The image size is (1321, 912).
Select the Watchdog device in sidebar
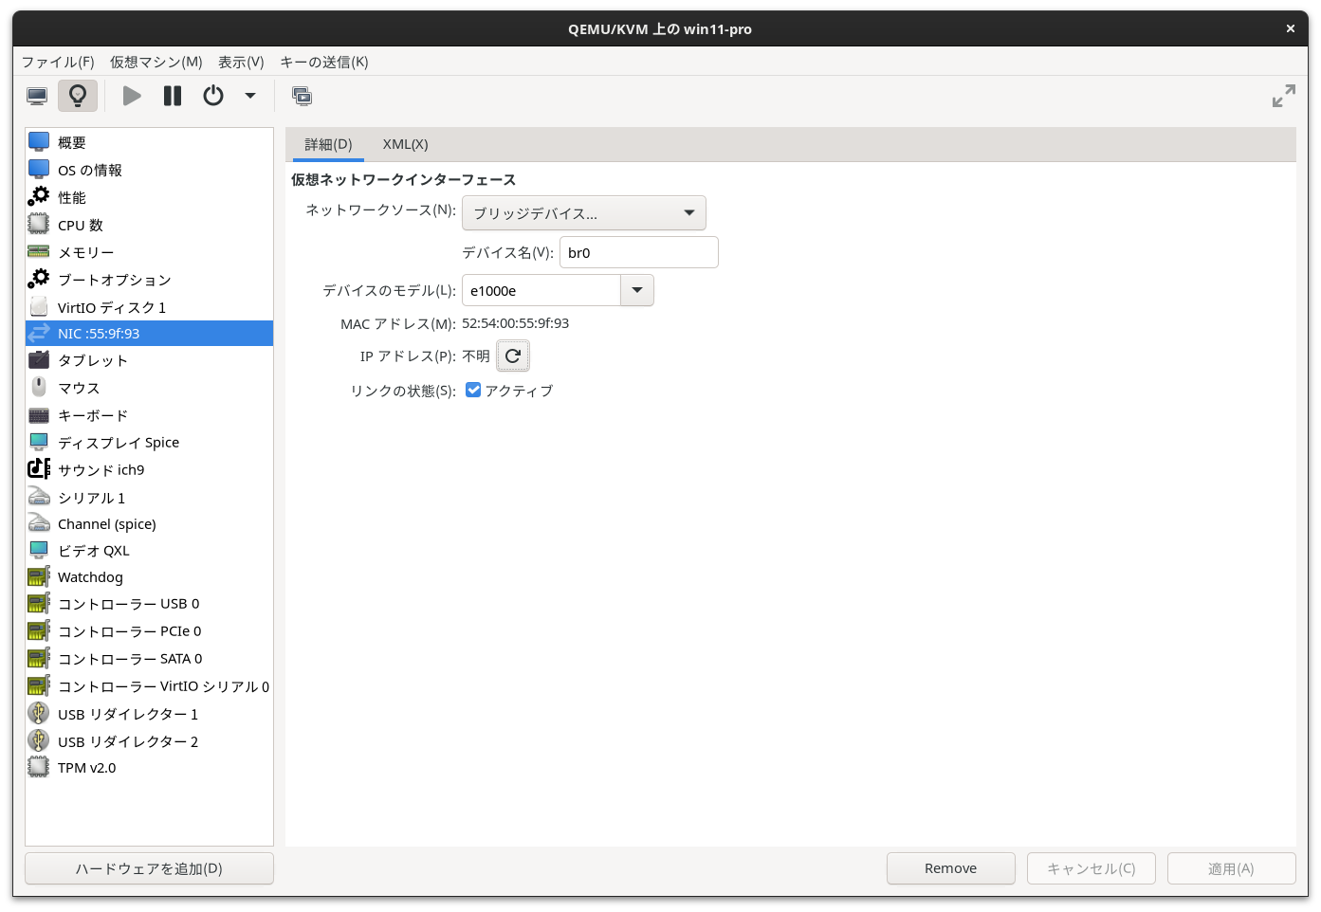point(89,576)
